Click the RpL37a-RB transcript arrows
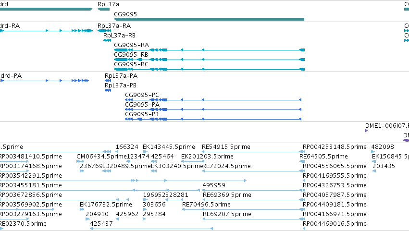Screen dimensions: 409x231 point(107,40)
